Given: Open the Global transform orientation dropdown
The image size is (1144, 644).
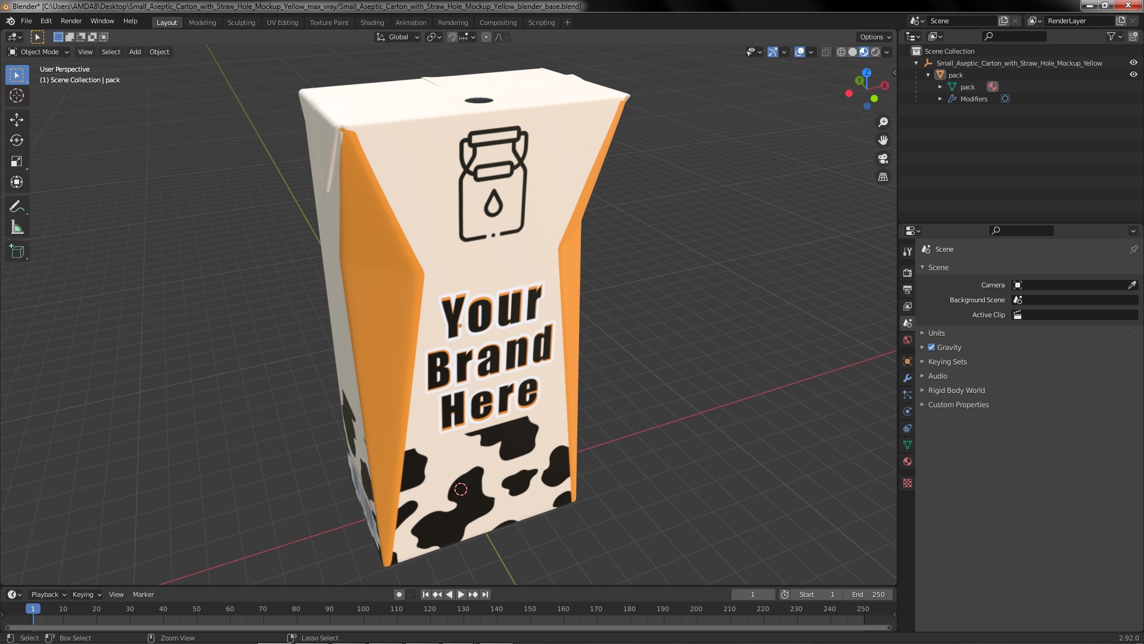Looking at the screenshot, I should click(x=398, y=37).
